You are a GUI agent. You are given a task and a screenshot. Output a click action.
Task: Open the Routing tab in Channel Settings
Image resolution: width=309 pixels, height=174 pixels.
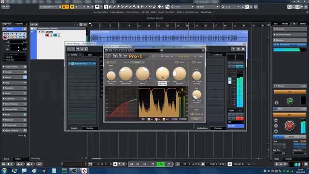[x=90, y=128]
